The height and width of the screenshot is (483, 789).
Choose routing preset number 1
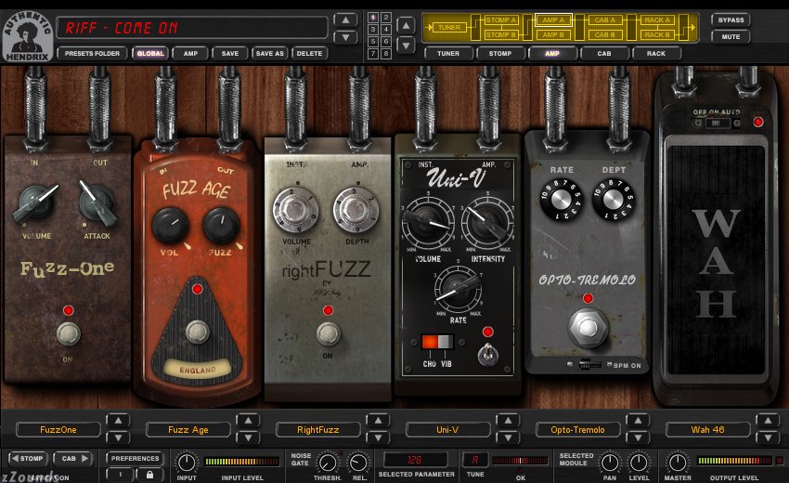[373, 18]
